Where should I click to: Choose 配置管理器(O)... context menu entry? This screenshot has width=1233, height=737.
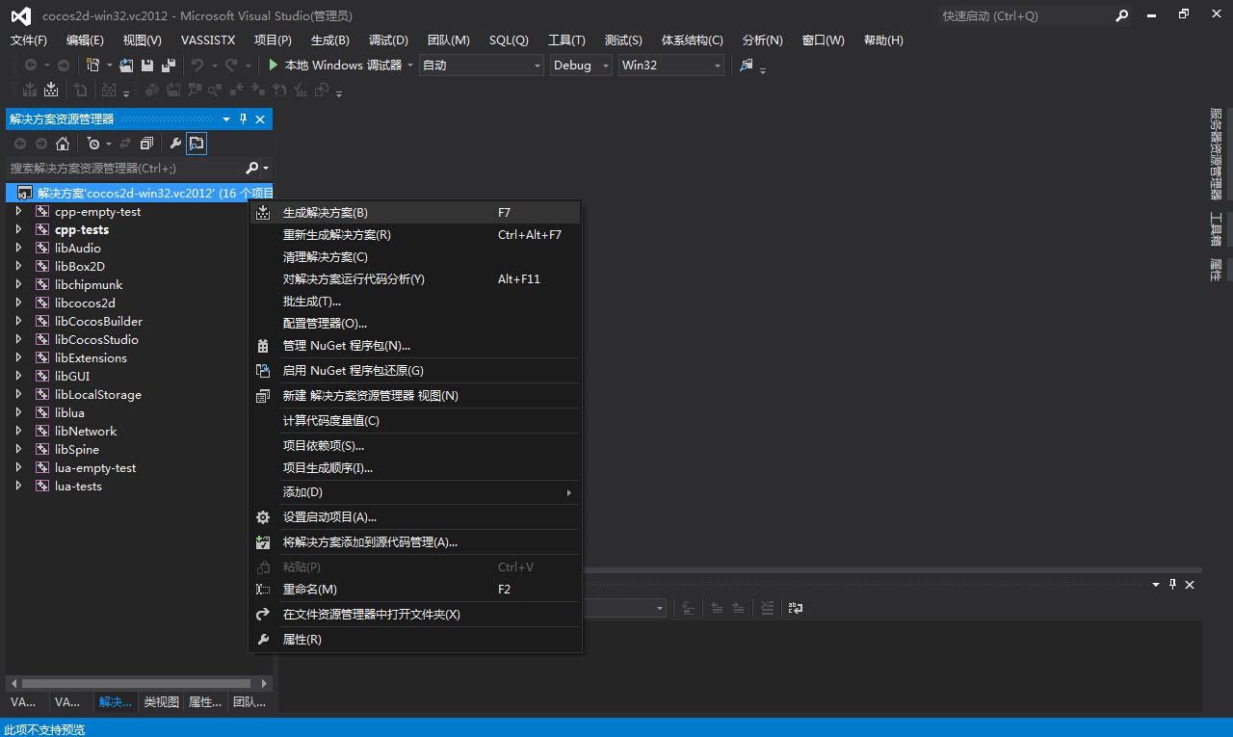pyautogui.click(x=415, y=324)
